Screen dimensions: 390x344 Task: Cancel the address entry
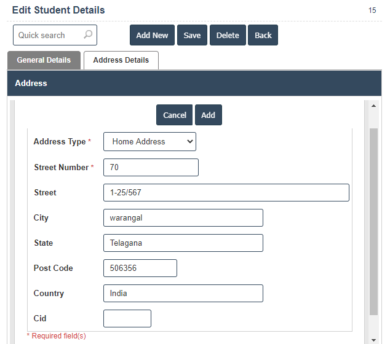pyautogui.click(x=175, y=115)
